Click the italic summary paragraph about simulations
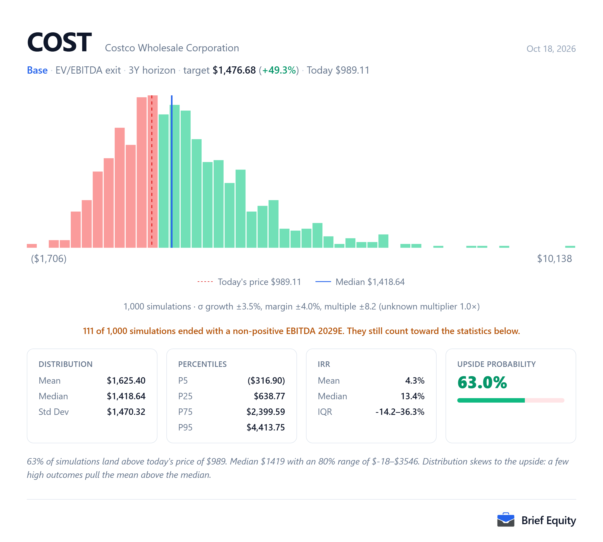Image resolution: width=603 pixels, height=542 pixels. [298, 468]
